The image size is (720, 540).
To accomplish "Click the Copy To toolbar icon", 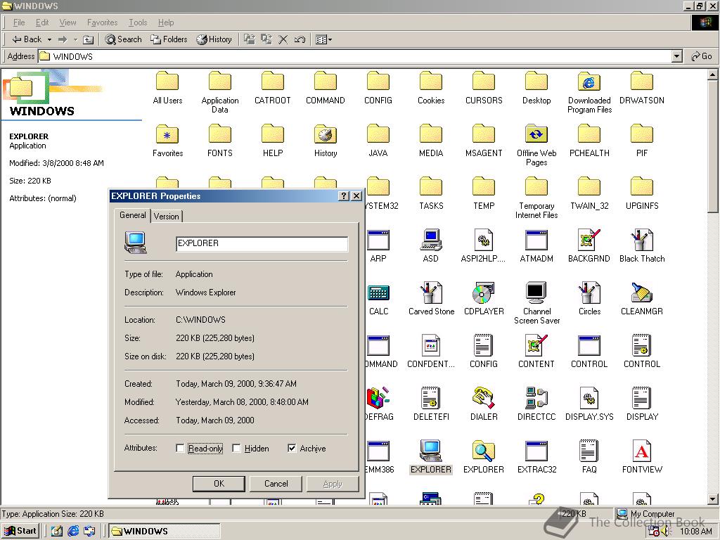I will [266, 39].
